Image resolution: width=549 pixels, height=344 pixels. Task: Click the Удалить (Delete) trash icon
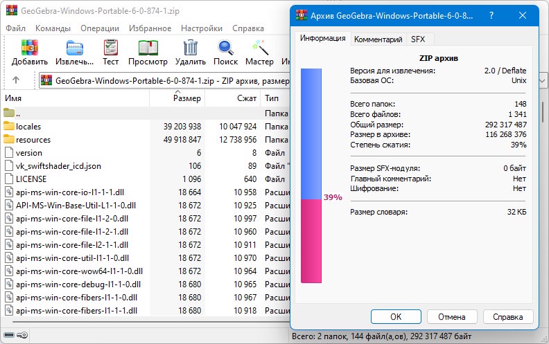191,48
